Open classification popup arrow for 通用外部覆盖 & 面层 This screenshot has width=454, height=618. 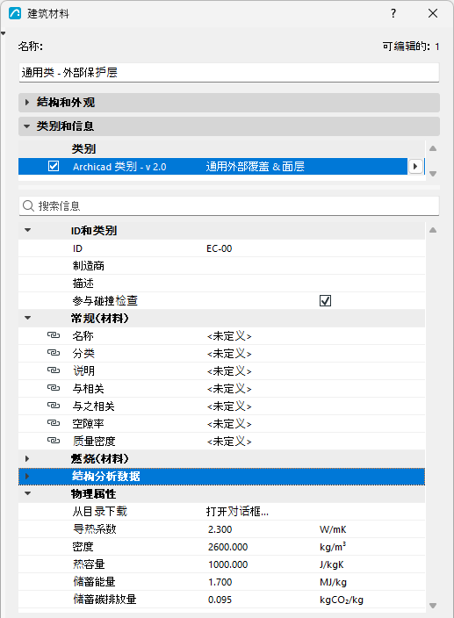point(415,166)
